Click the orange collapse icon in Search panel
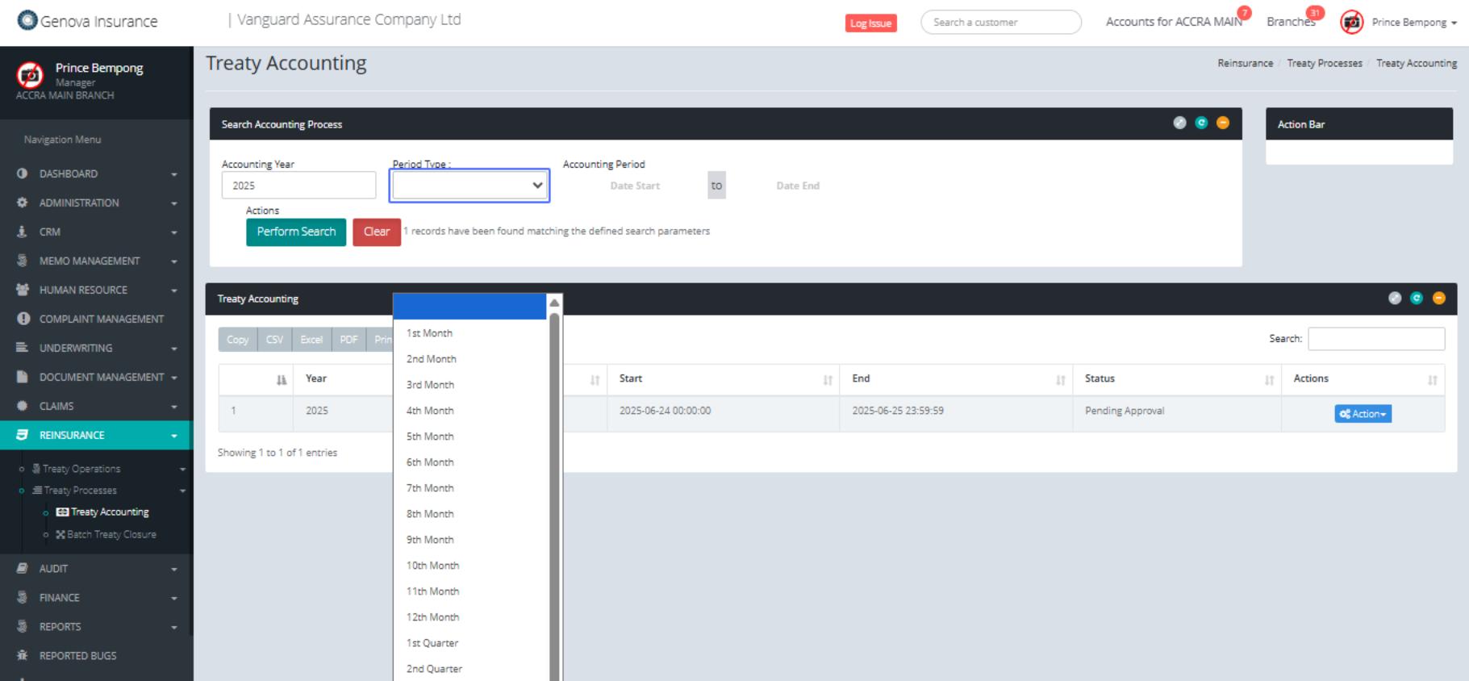This screenshot has width=1469, height=681. coord(1222,123)
